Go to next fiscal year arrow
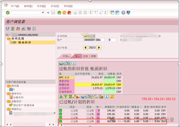The height and width of the screenshot is (127, 180). pos(99,48)
